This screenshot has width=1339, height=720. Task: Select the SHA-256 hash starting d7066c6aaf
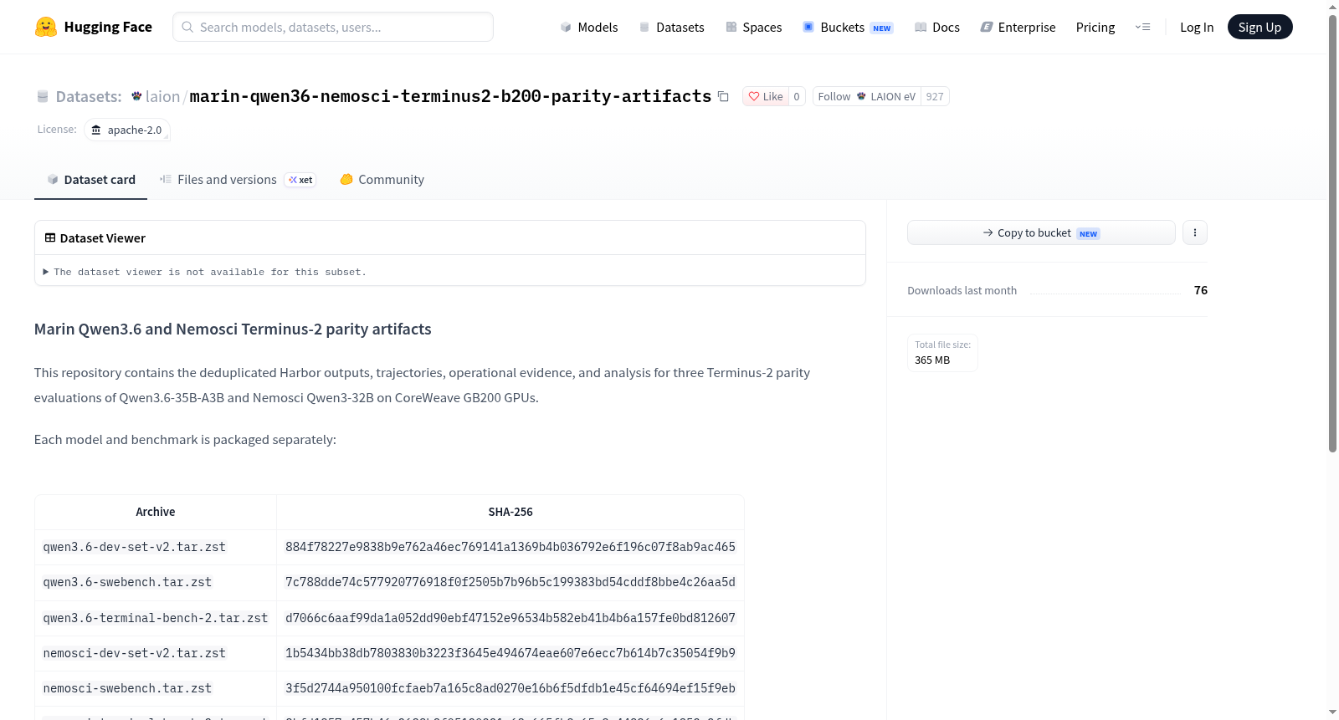coord(510,618)
